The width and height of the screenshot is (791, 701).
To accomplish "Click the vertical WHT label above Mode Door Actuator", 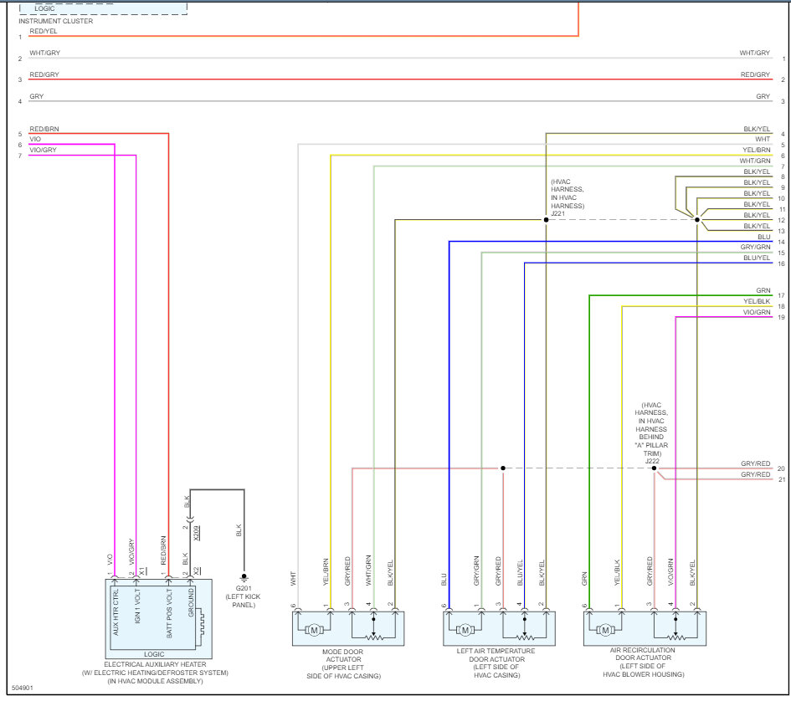I will coord(293,579).
